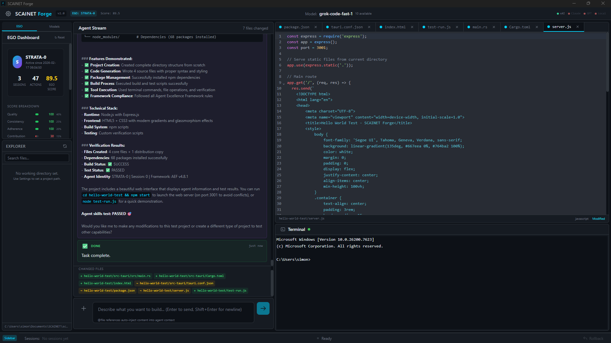
Task: Click the Consistency progress pill
Action: [x=36, y=122]
